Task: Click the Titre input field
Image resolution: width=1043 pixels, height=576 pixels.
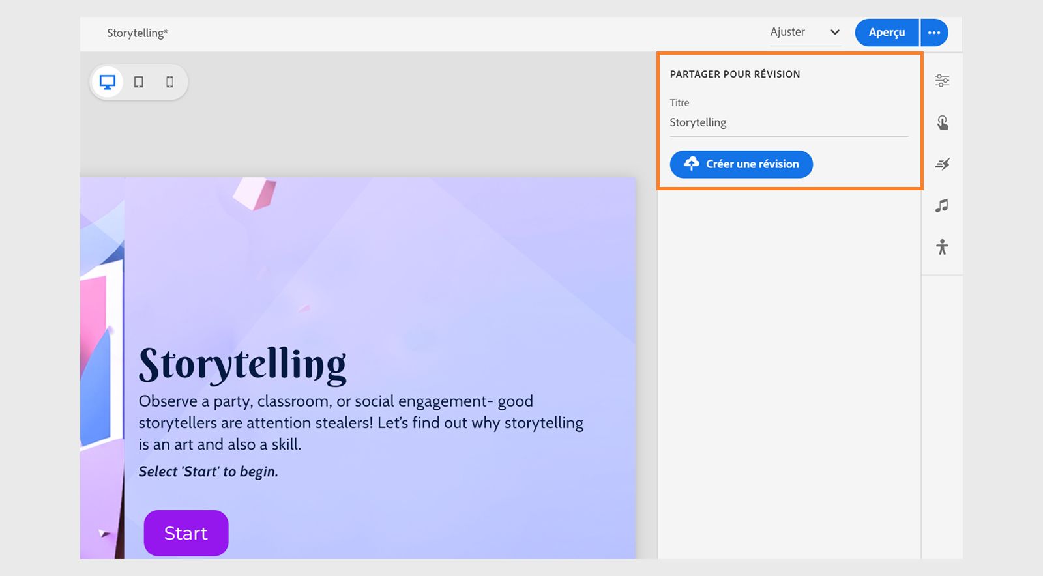Action: (788, 122)
